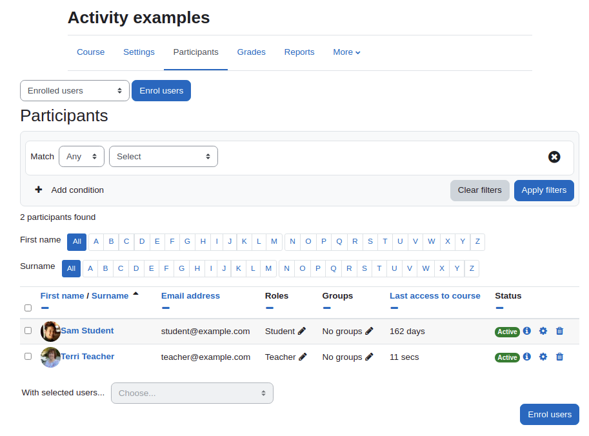The width and height of the screenshot is (589, 436).
Task: Remove the filter row with X icon
Action: (554, 157)
